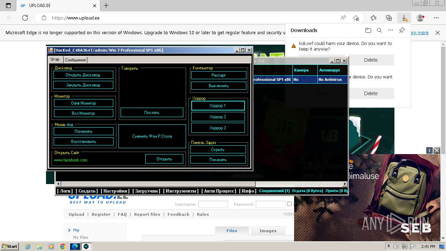
Task: Open a new browser tab
Action: [x=106, y=6]
